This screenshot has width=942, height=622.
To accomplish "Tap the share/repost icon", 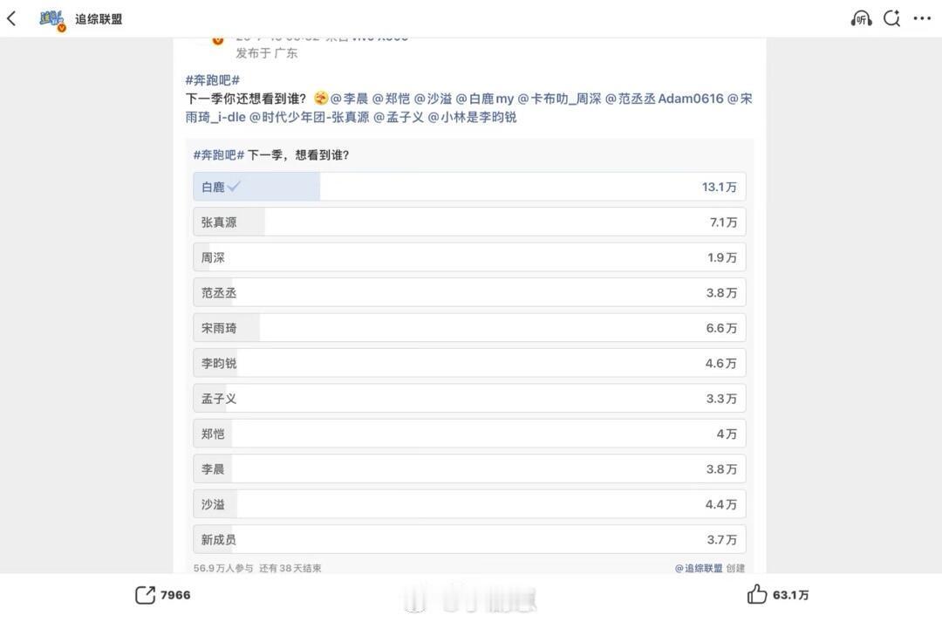I will 145,594.
